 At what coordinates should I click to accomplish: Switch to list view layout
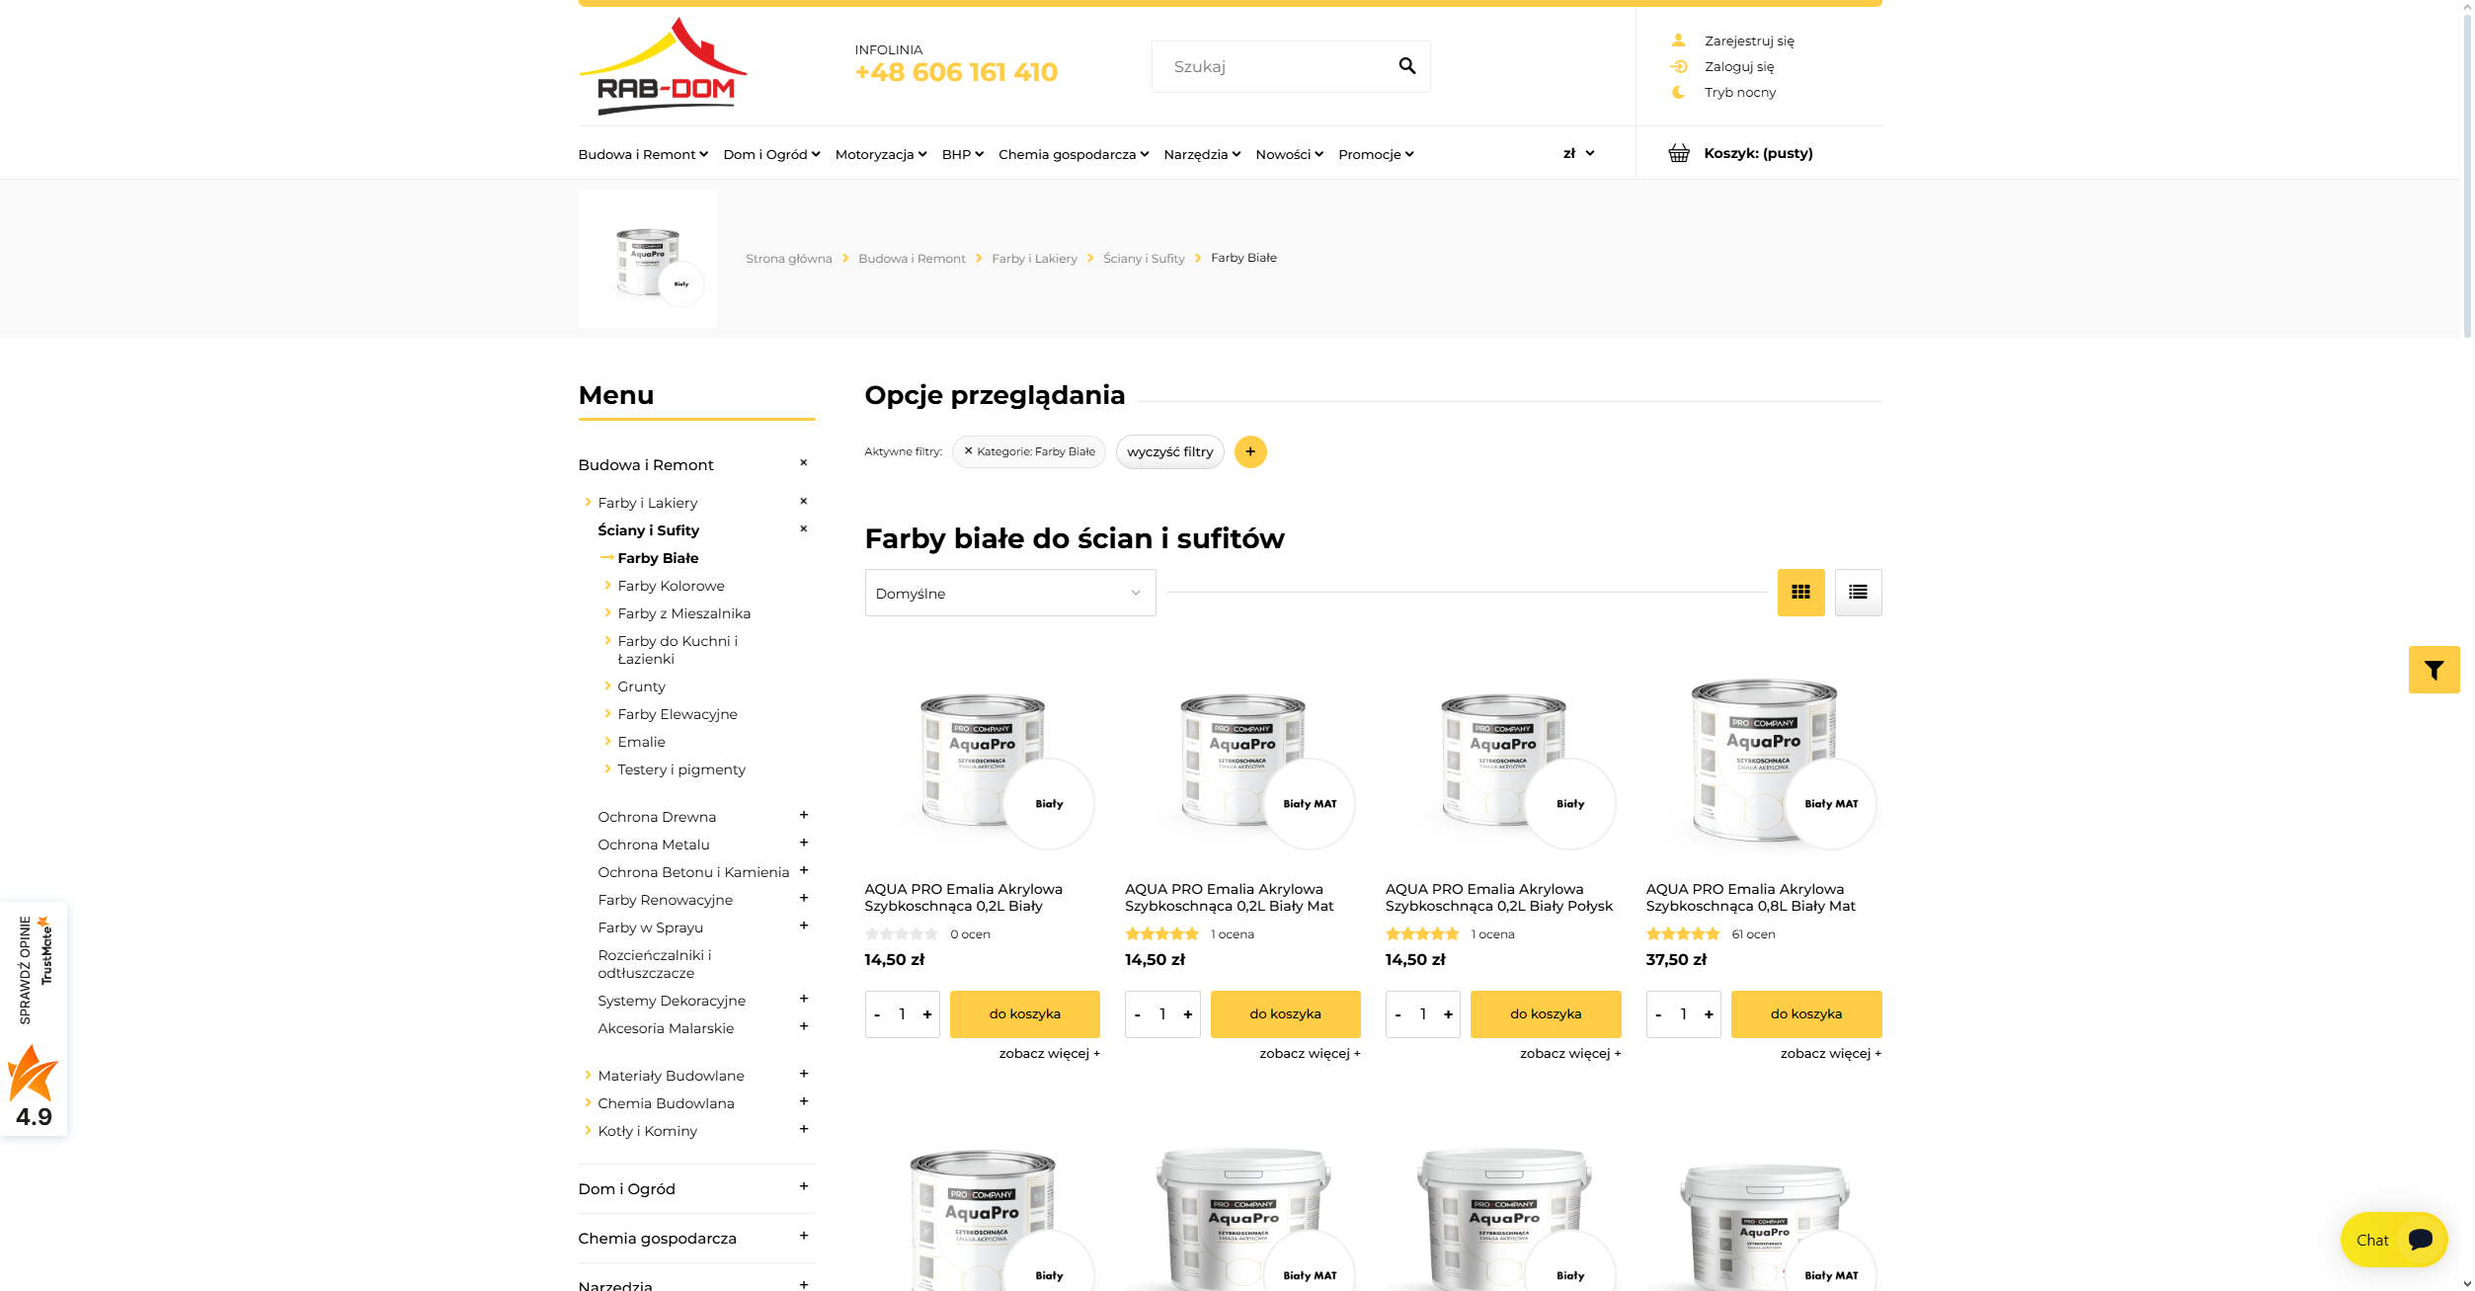point(1858,593)
